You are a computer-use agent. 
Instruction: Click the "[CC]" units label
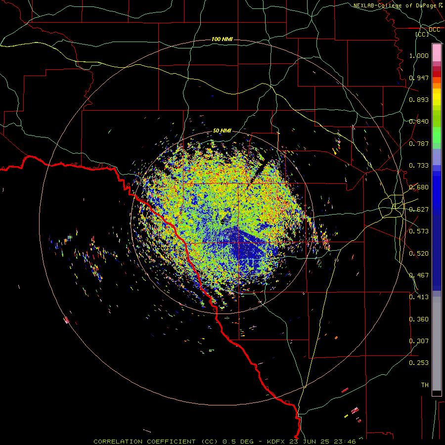(422, 34)
